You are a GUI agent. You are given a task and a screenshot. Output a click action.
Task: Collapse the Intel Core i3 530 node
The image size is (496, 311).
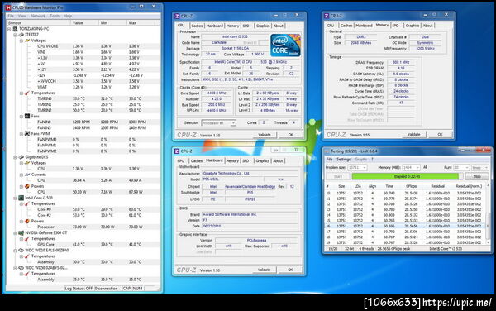coord(15,198)
